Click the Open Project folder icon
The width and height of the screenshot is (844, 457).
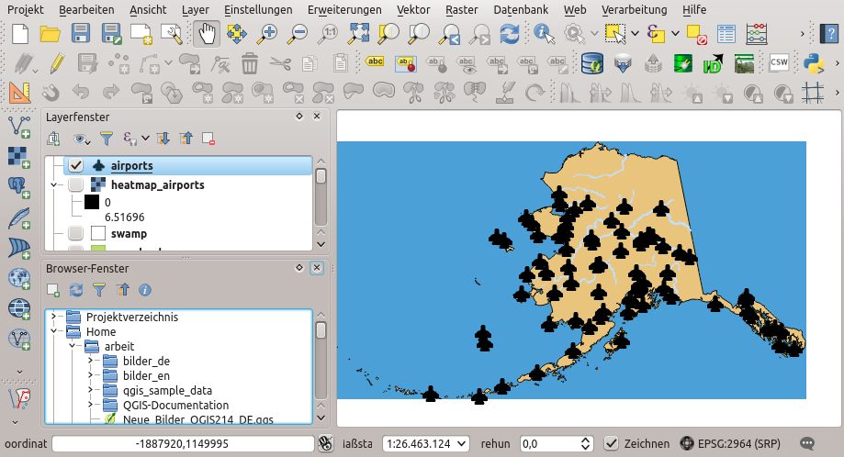point(50,34)
